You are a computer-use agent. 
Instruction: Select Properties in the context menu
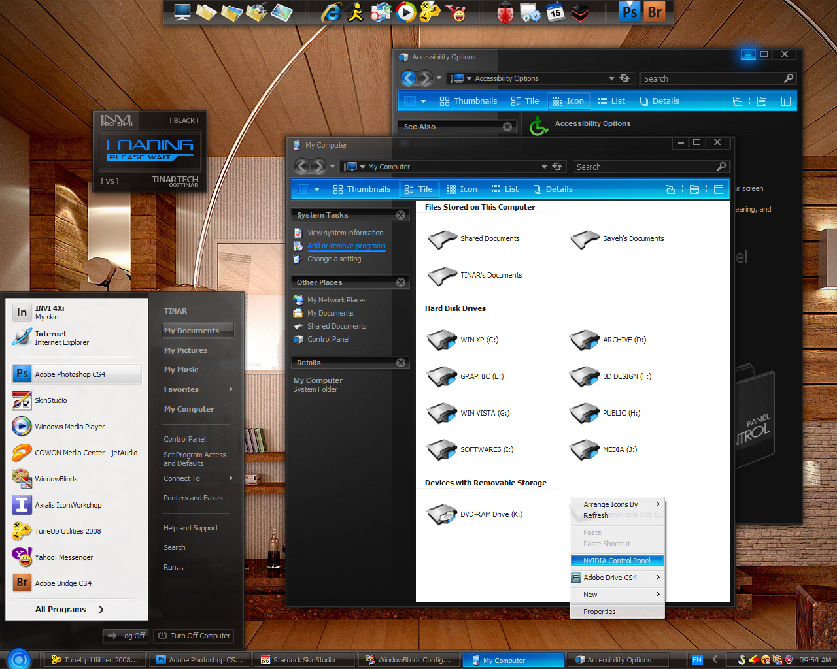coord(617,612)
